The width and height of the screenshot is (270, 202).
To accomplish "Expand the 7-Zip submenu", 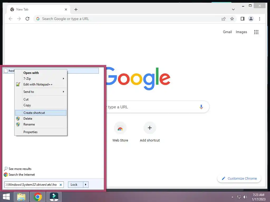I will [x=41, y=78].
